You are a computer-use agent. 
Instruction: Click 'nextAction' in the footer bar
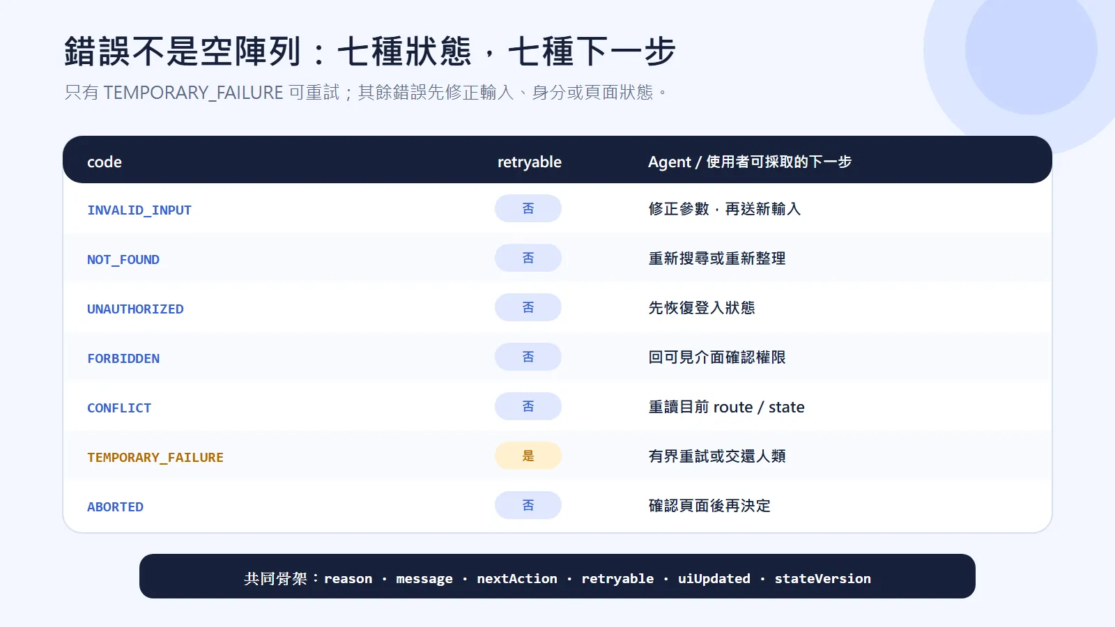coord(517,578)
